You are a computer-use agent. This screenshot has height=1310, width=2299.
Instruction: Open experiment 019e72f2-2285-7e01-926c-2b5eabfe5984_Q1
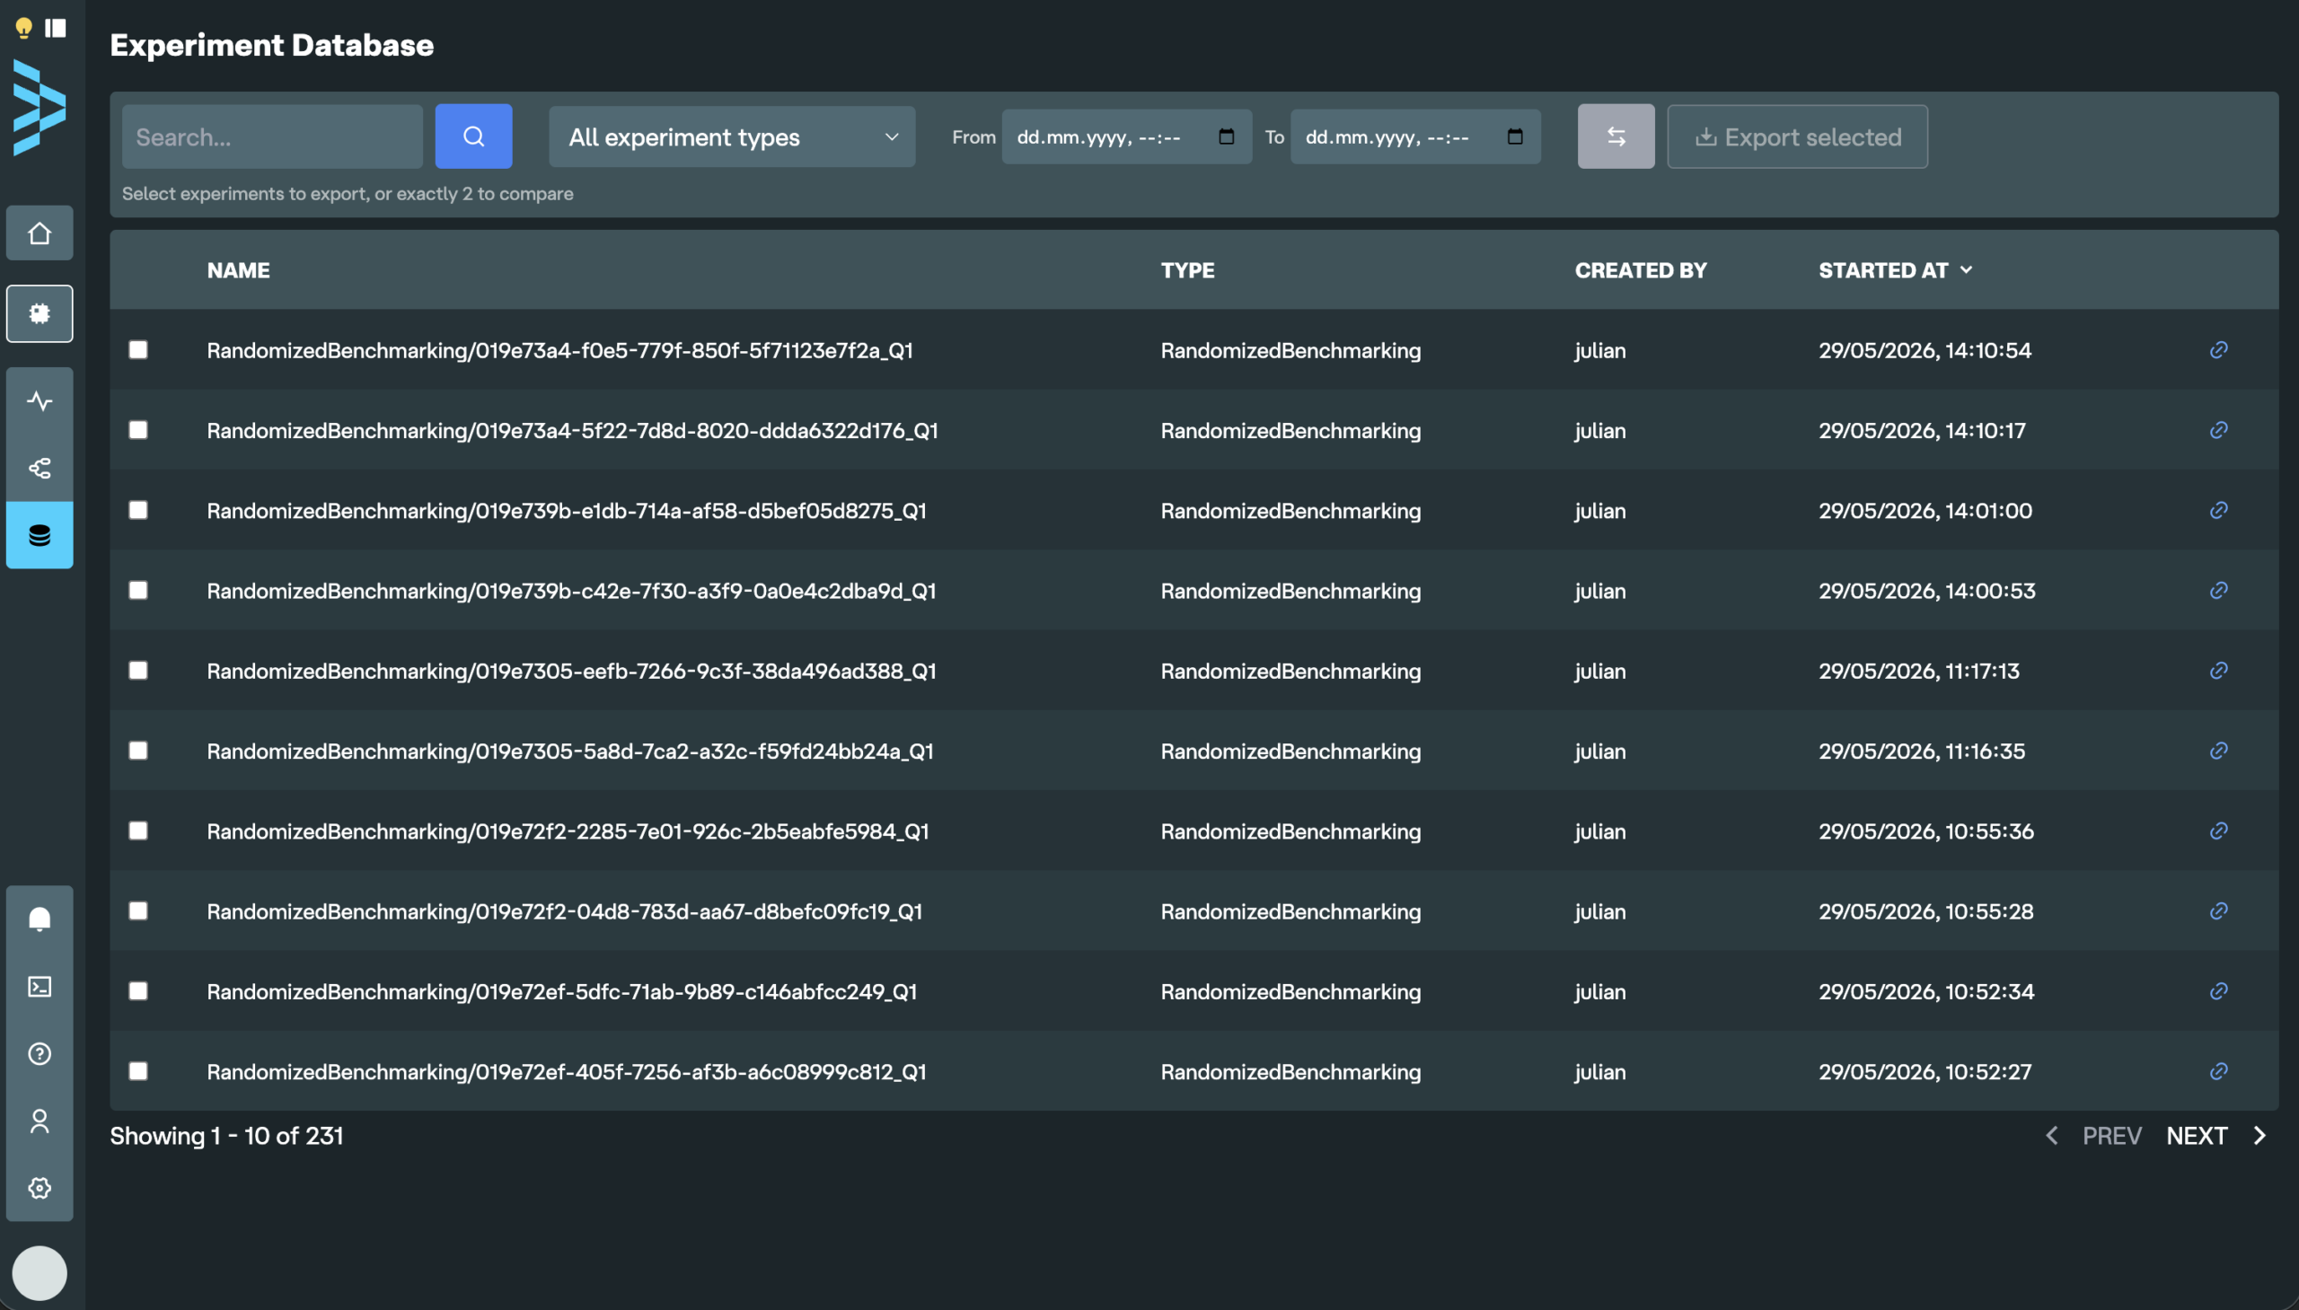[568, 831]
